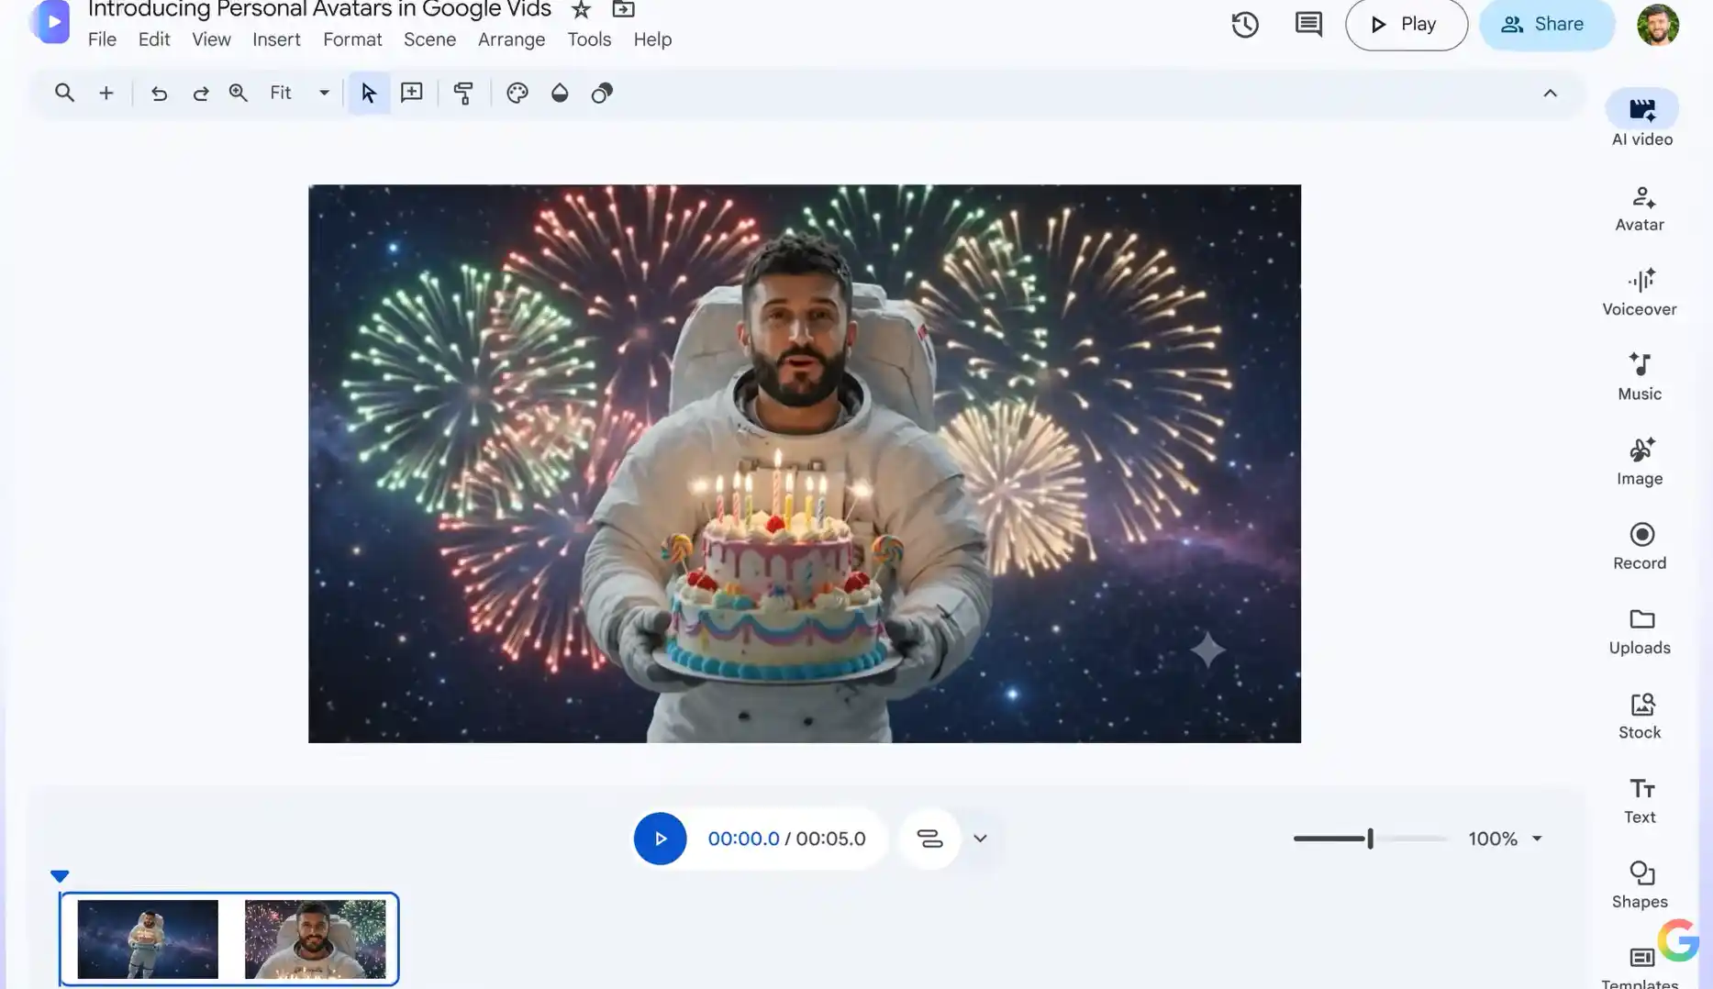1713x989 pixels.
Task: Click the fill color droplet icon
Action: 560,93
